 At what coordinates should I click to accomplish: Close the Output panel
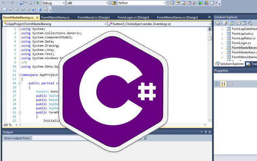210,132
